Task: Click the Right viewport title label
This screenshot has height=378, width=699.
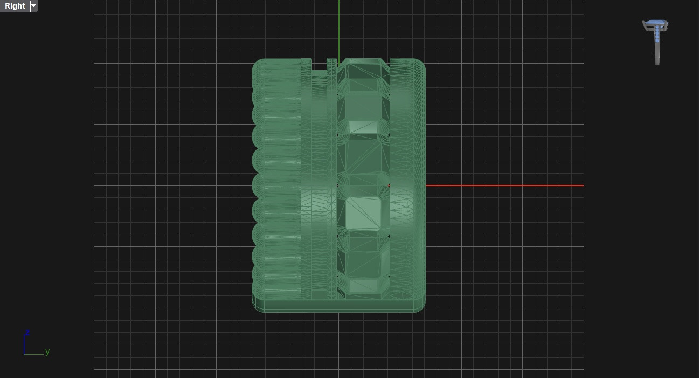Action: [15, 6]
